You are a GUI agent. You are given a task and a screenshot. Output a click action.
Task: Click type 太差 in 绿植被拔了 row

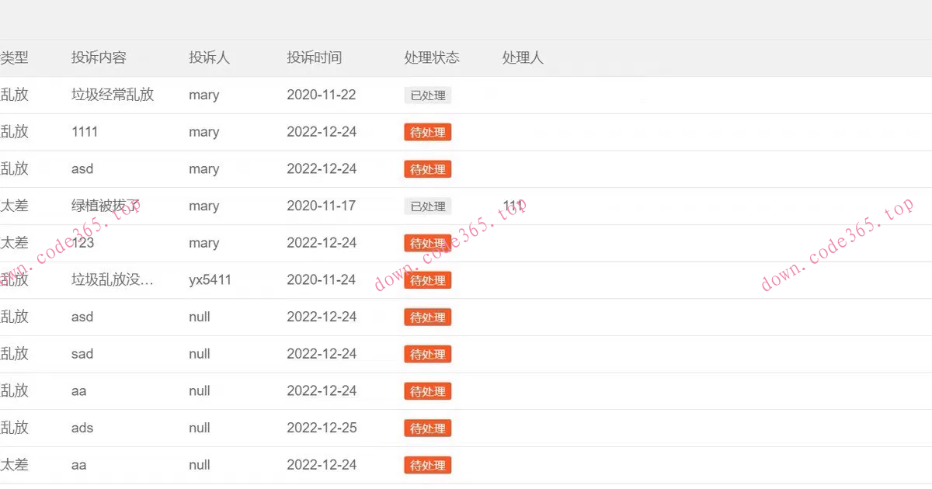point(14,206)
